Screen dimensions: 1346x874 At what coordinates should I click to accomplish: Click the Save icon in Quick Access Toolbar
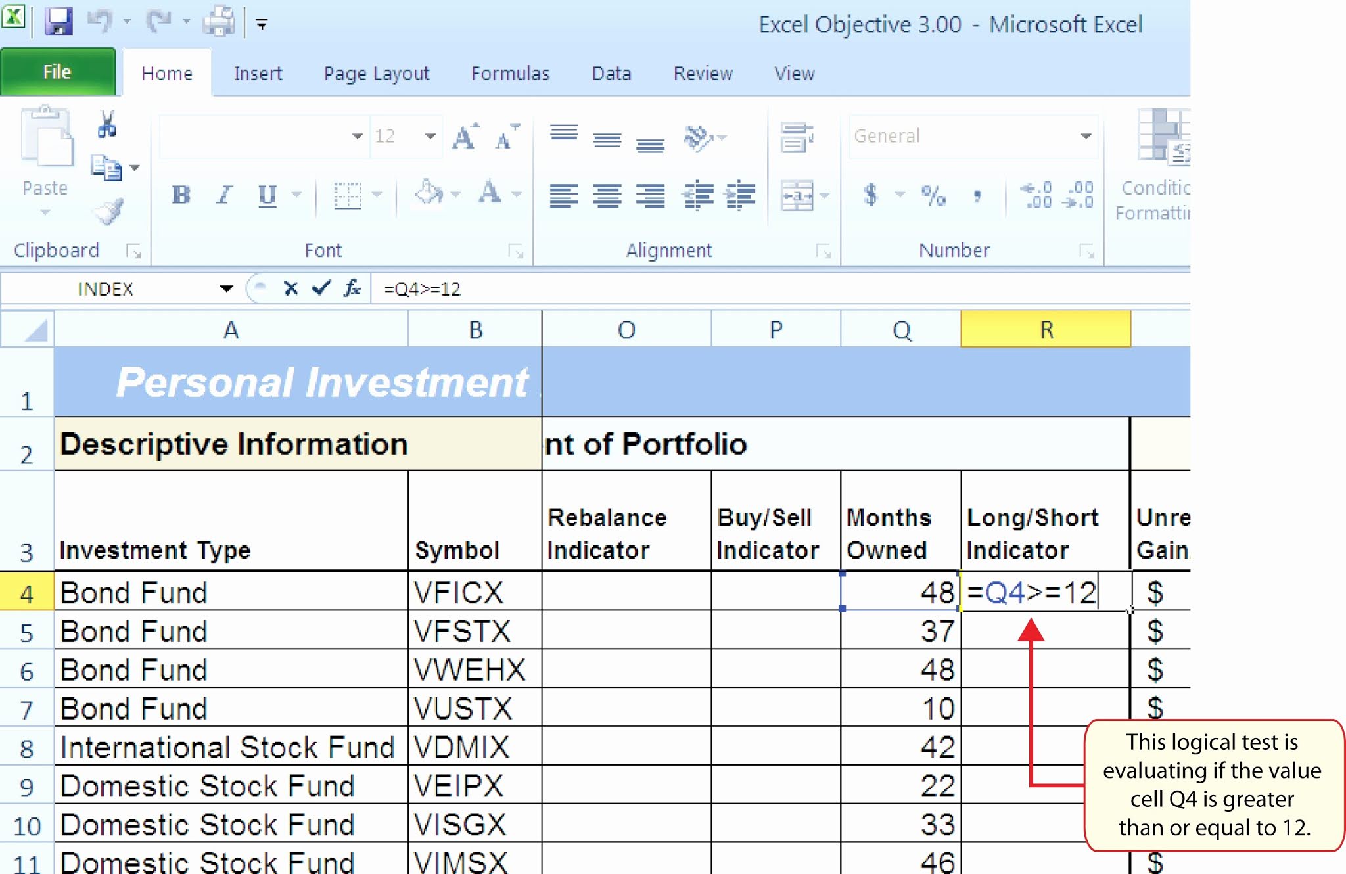click(x=58, y=22)
